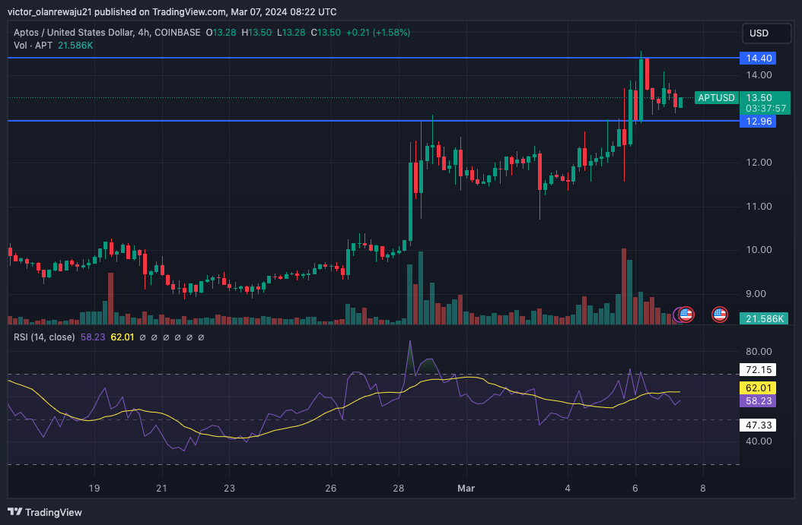Click the countdown timer 03:37:57
The width and height of the screenshot is (802, 525).
click(765, 109)
